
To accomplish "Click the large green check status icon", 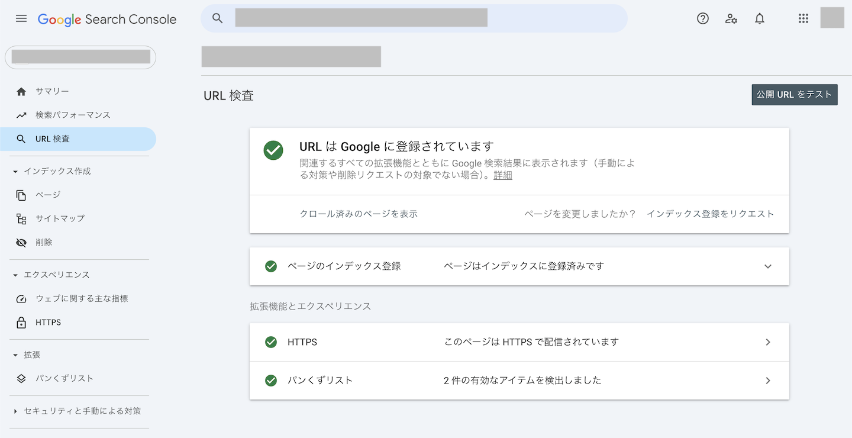I will (x=273, y=150).
